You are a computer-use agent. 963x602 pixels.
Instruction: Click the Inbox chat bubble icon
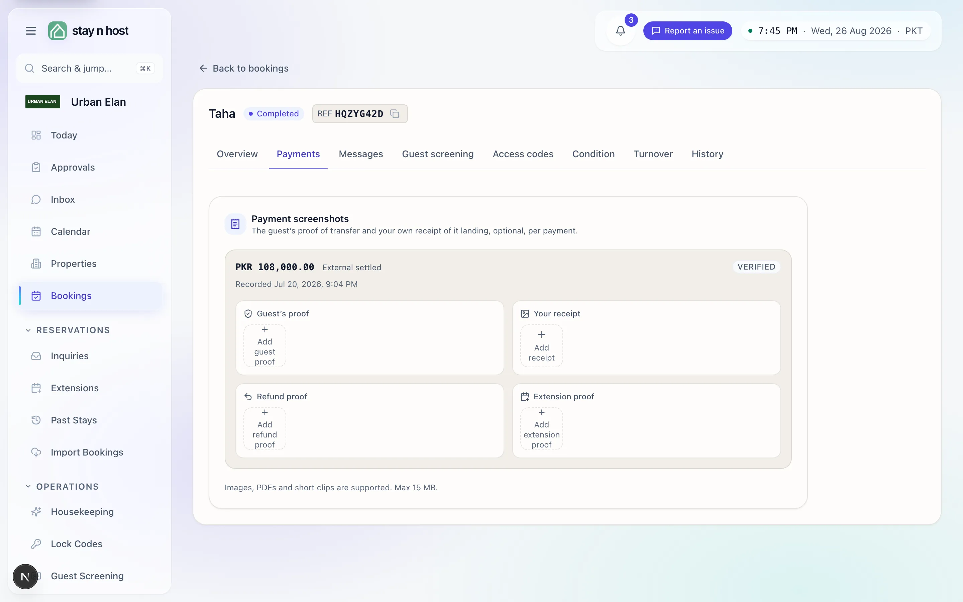point(36,199)
